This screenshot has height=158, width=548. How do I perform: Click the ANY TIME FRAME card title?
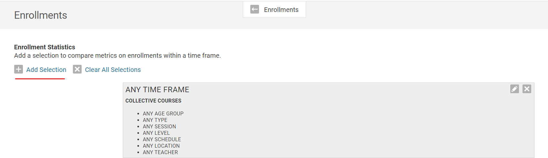click(x=157, y=90)
